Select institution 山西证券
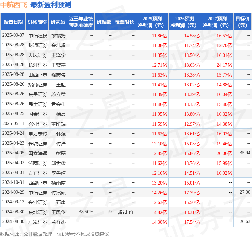The image size is (252, 237). pyautogui.click(x=38, y=75)
